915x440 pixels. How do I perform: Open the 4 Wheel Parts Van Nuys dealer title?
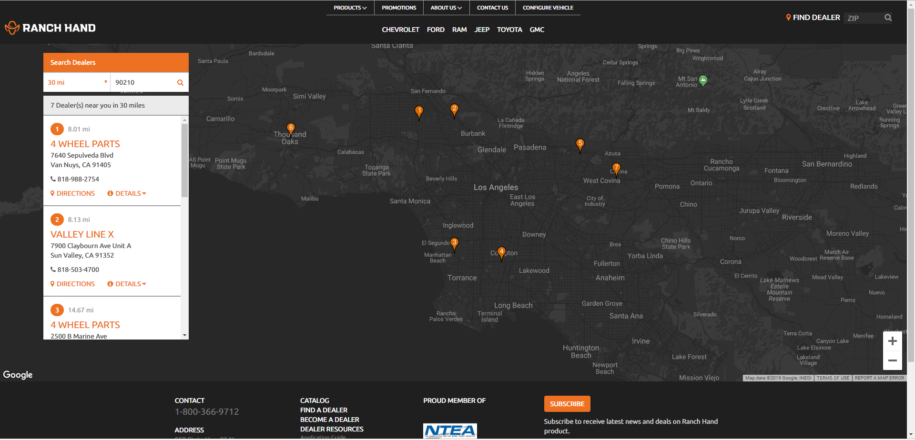point(85,144)
